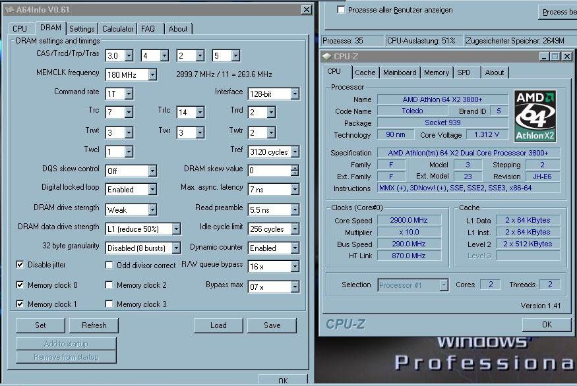The height and width of the screenshot is (386, 577).
Task: Open the Idle cycle limit dropdown
Action: 295,229
